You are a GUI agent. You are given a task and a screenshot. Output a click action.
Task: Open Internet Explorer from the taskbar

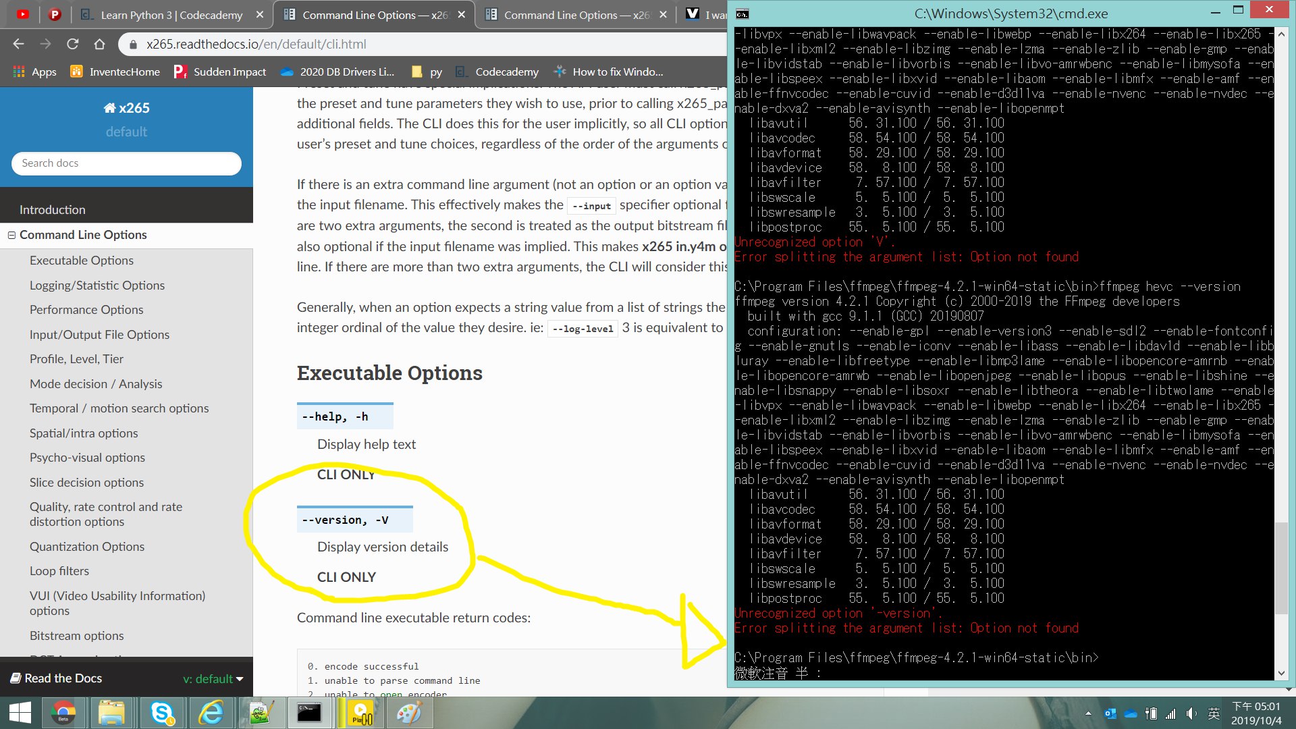tap(211, 713)
